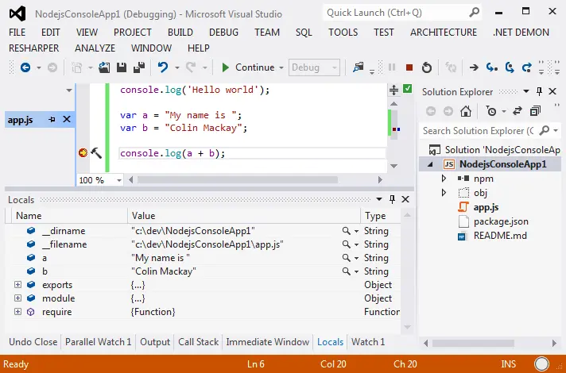The height and width of the screenshot is (373, 566).
Task: Open the Parallel Watch 1 tab
Action: coord(99,341)
